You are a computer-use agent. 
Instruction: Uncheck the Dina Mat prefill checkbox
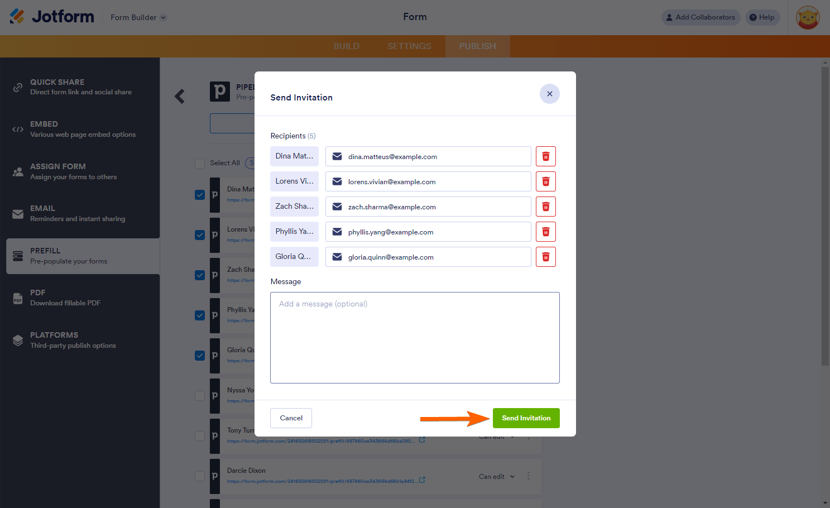[x=200, y=195]
